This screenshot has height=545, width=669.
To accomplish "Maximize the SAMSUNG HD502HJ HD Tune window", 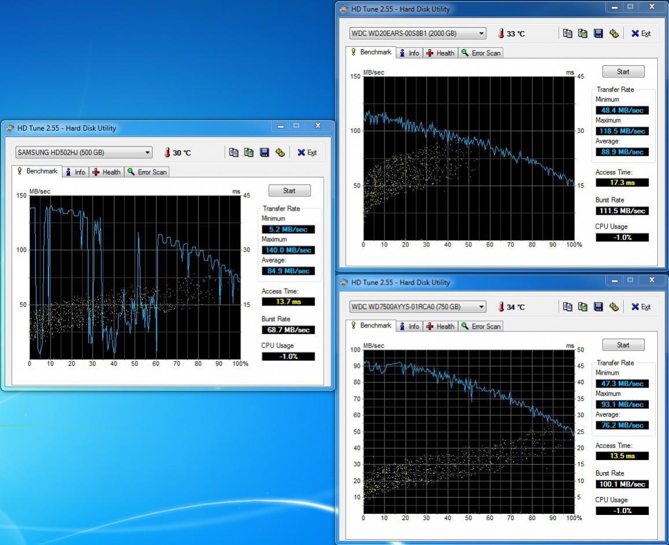I will [297, 126].
